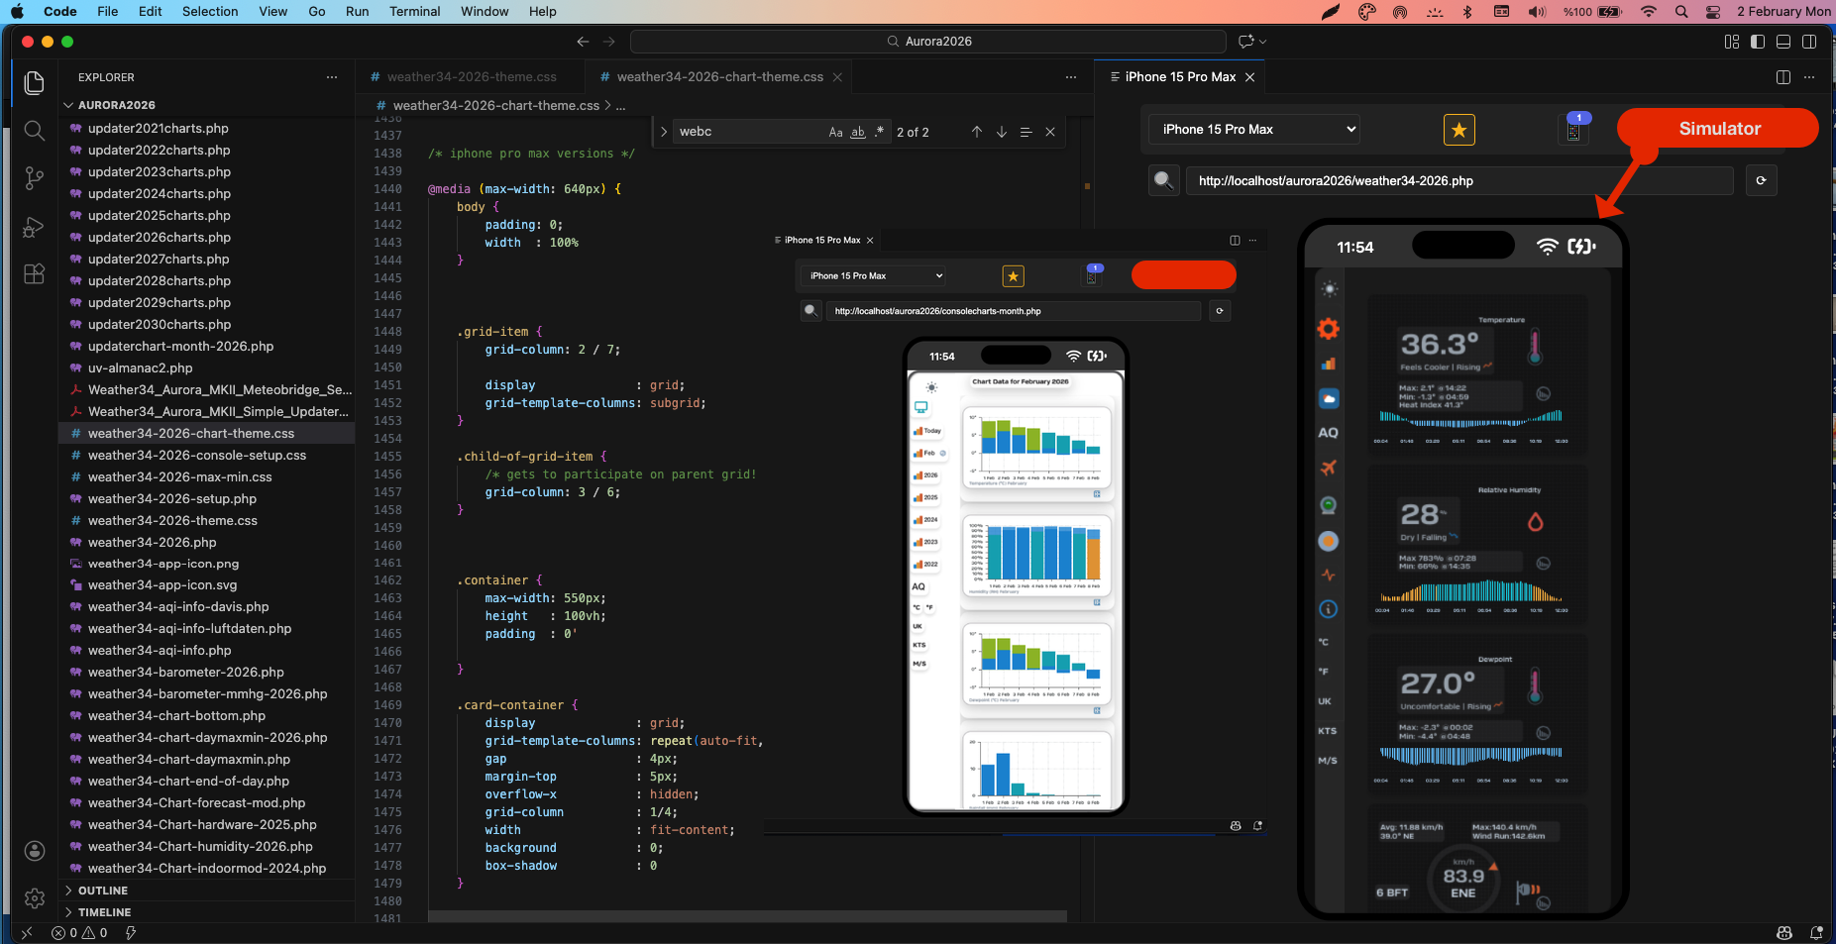Viewport: 1836px width, 944px height.
Task: Open the Source Control view
Action: [x=34, y=178]
